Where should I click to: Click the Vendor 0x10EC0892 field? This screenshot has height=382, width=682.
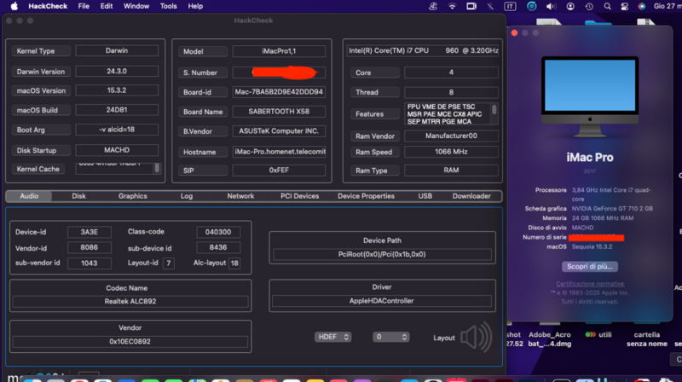pos(130,342)
